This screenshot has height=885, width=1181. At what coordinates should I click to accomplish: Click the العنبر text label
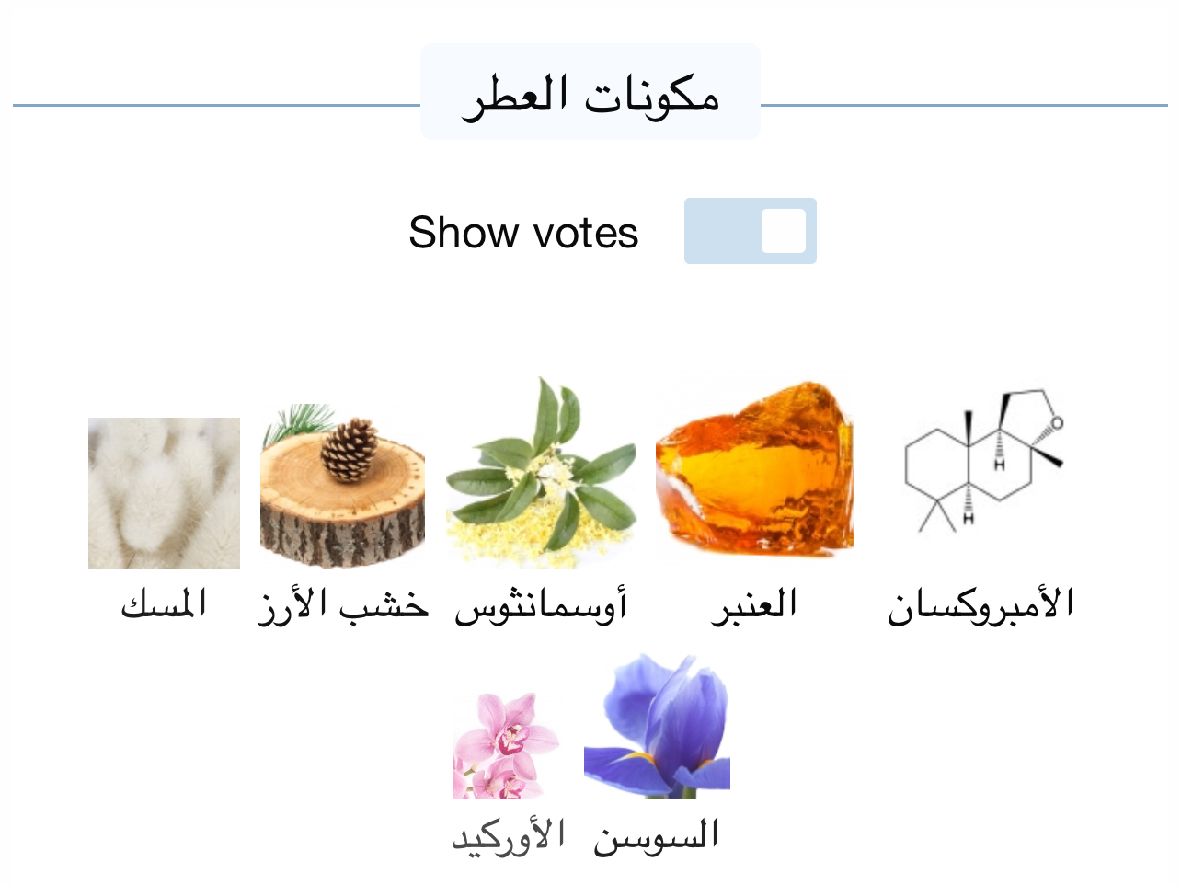[x=754, y=604]
